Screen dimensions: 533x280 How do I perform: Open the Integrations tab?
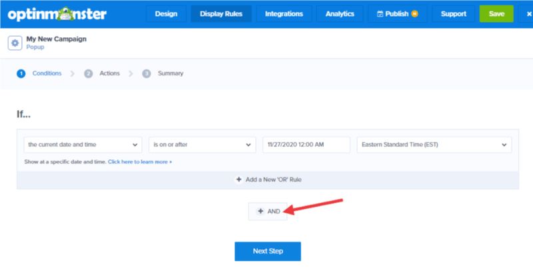coord(284,14)
